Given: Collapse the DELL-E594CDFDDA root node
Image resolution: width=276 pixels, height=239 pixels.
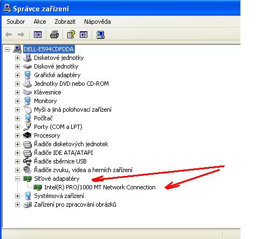Looking at the screenshot, I should (7, 49).
